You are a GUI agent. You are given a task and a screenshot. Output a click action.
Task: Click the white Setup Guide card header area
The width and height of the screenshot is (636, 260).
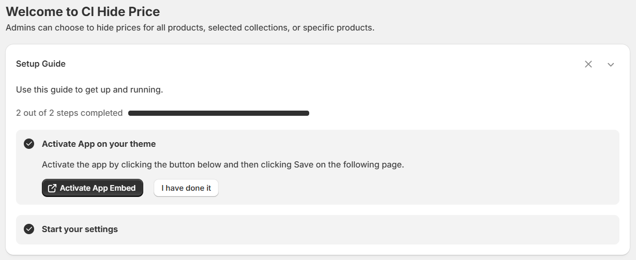click(x=310, y=64)
